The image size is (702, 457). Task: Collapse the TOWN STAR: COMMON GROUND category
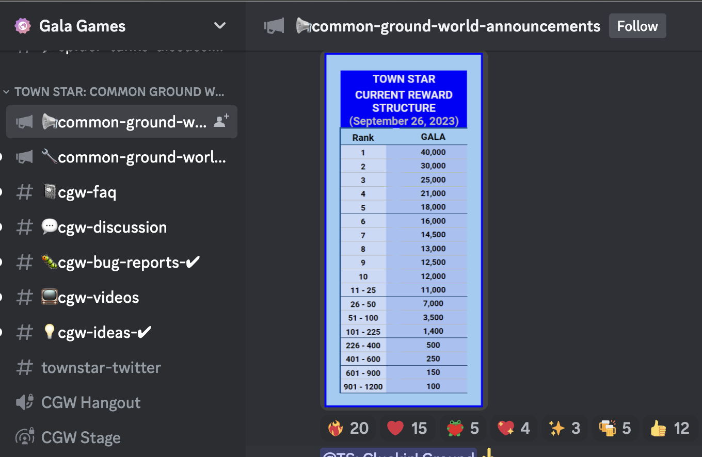[x=114, y=92]
